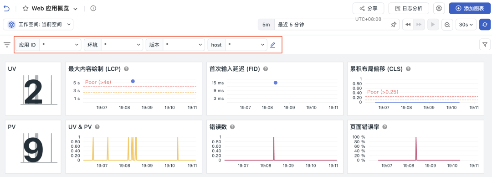Open the 30s refresh interval dropdown
492x177 pixels.
coord(466,25)
